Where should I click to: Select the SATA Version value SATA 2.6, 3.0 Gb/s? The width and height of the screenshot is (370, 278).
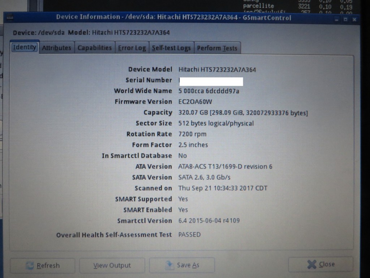(205, 177)
